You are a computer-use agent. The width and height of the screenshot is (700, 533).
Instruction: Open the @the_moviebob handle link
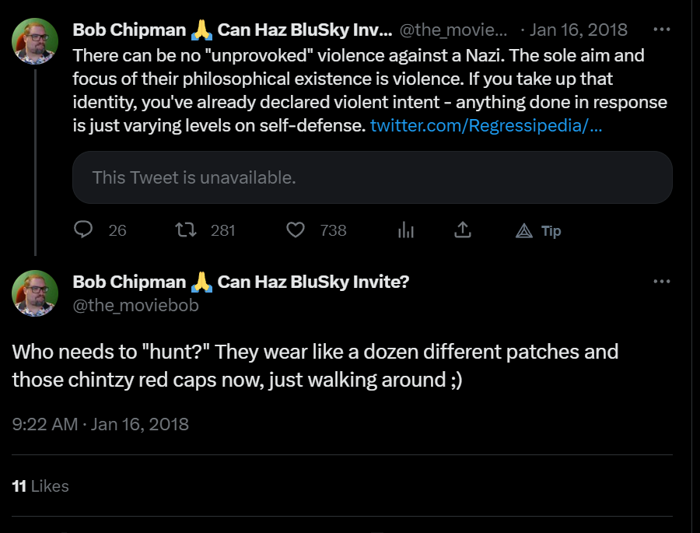(135, 305)
